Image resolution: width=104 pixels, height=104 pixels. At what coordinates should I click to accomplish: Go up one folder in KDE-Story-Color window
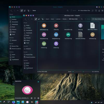32,19
